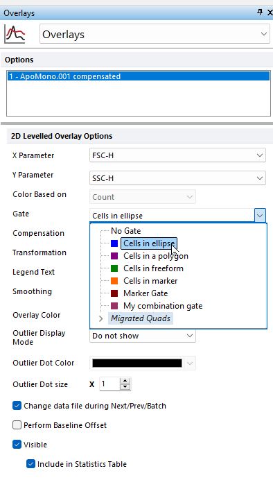Toggle Include in Statistics Table checkbox

30,464
